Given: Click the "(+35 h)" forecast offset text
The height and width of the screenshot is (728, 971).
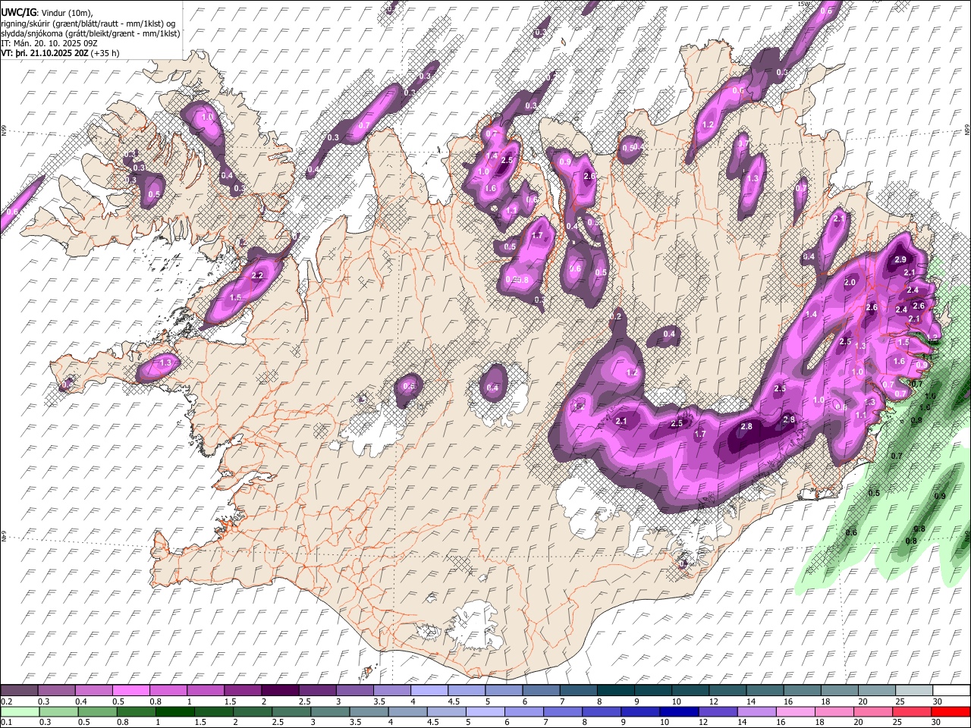Looking at the screenshot, I should 103,53.
